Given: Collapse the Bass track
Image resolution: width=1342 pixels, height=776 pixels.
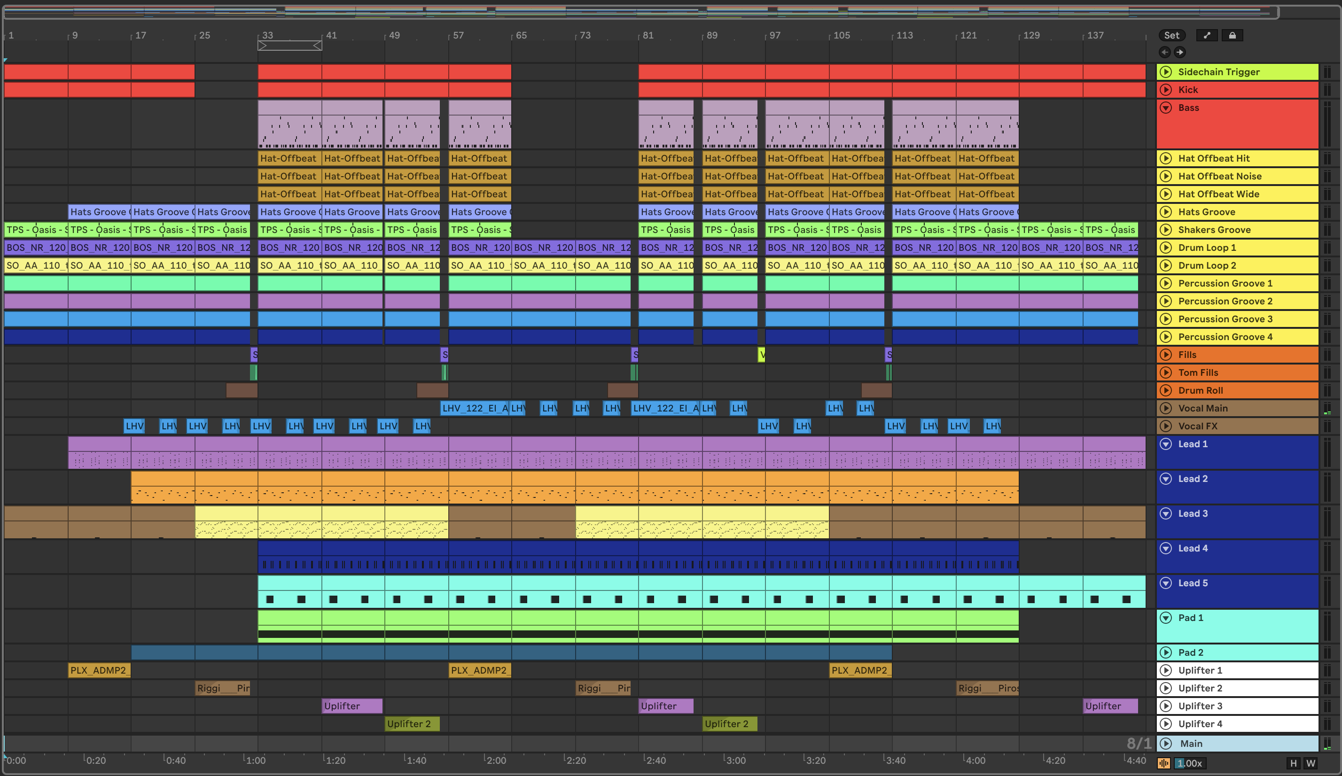Looking at the screenshot, I should 1166,108.
